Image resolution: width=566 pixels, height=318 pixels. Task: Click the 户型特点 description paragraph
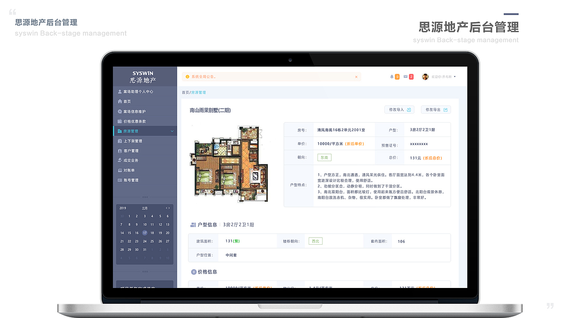click(x=381, y=186)
